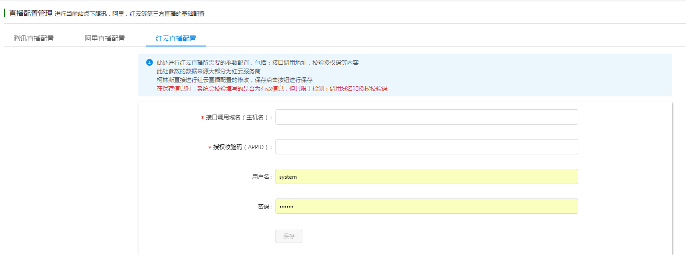The width and height of the screenshot is (686, 280).
Task: Focus the 用户名 field containing system
Action: tap(426, 176)
